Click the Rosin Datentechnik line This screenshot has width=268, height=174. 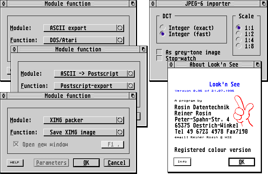[202, 107]
